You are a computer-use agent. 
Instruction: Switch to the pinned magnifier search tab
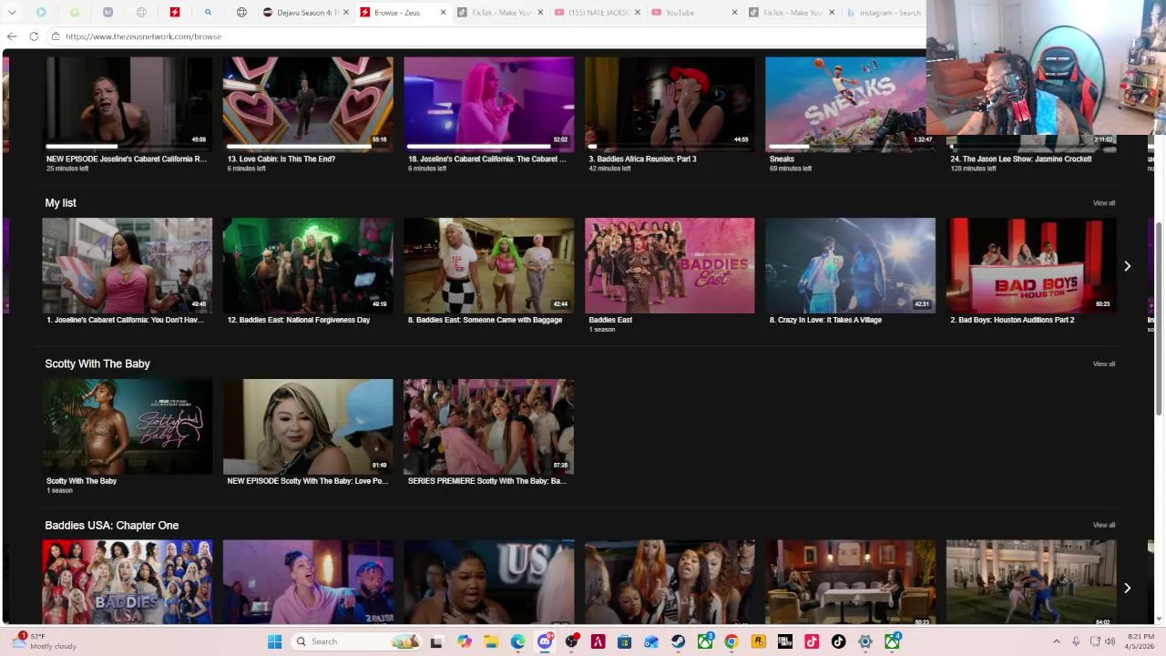click(208, 13)
